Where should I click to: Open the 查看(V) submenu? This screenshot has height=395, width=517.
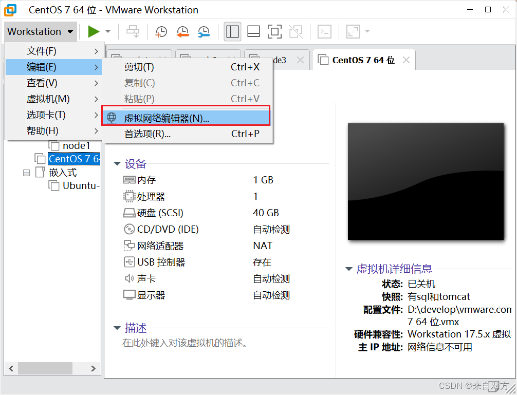pos(54,83)
